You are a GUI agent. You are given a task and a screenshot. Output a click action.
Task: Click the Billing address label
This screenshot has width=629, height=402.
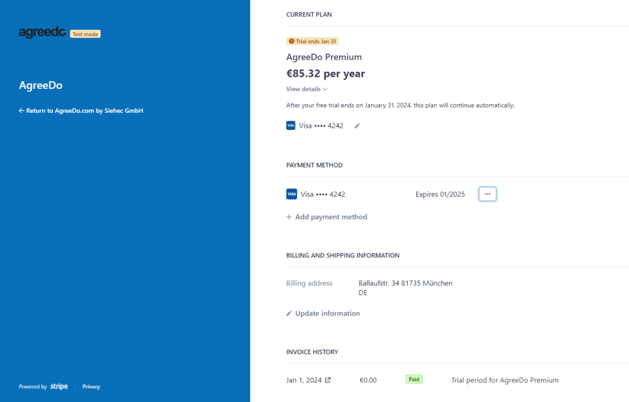point(310,283)
